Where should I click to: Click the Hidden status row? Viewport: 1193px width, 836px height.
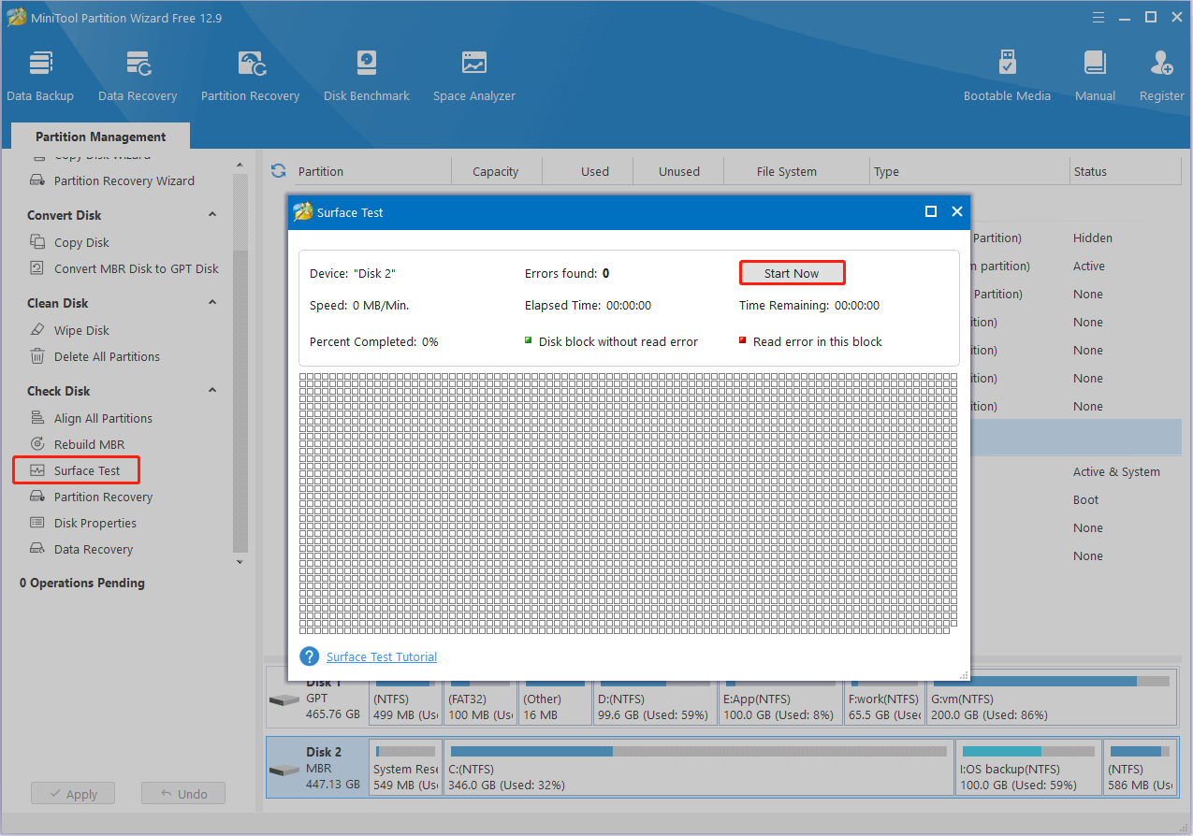tap(1093, 238)
